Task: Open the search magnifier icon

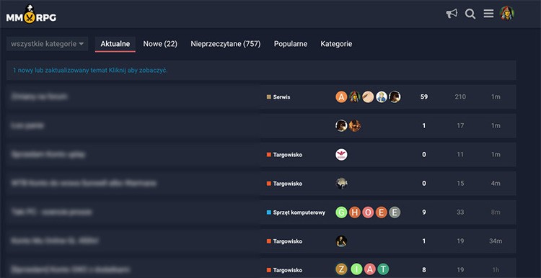Action: (470, 14)
